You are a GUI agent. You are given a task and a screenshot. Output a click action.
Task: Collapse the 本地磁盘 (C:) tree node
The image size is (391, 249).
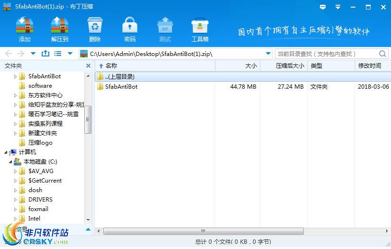point(10,162)
